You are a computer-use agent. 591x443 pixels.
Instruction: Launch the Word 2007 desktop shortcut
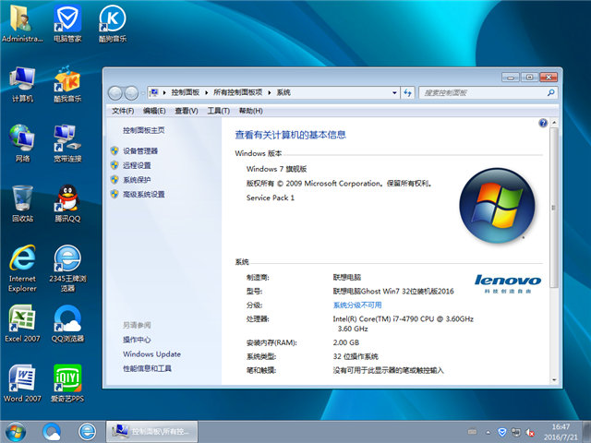[22, 378]
